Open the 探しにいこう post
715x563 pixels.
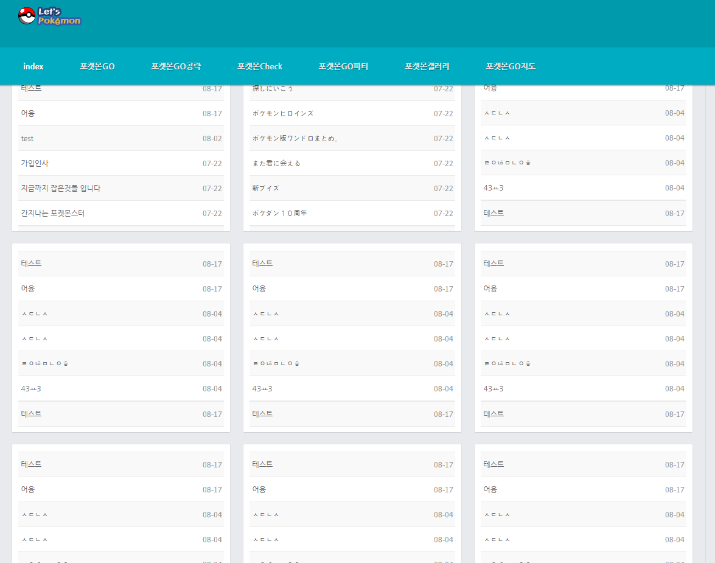coord(273,89)
